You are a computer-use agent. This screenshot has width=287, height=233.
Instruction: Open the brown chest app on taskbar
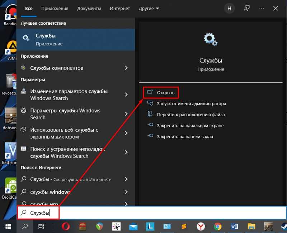pos(83,227)
